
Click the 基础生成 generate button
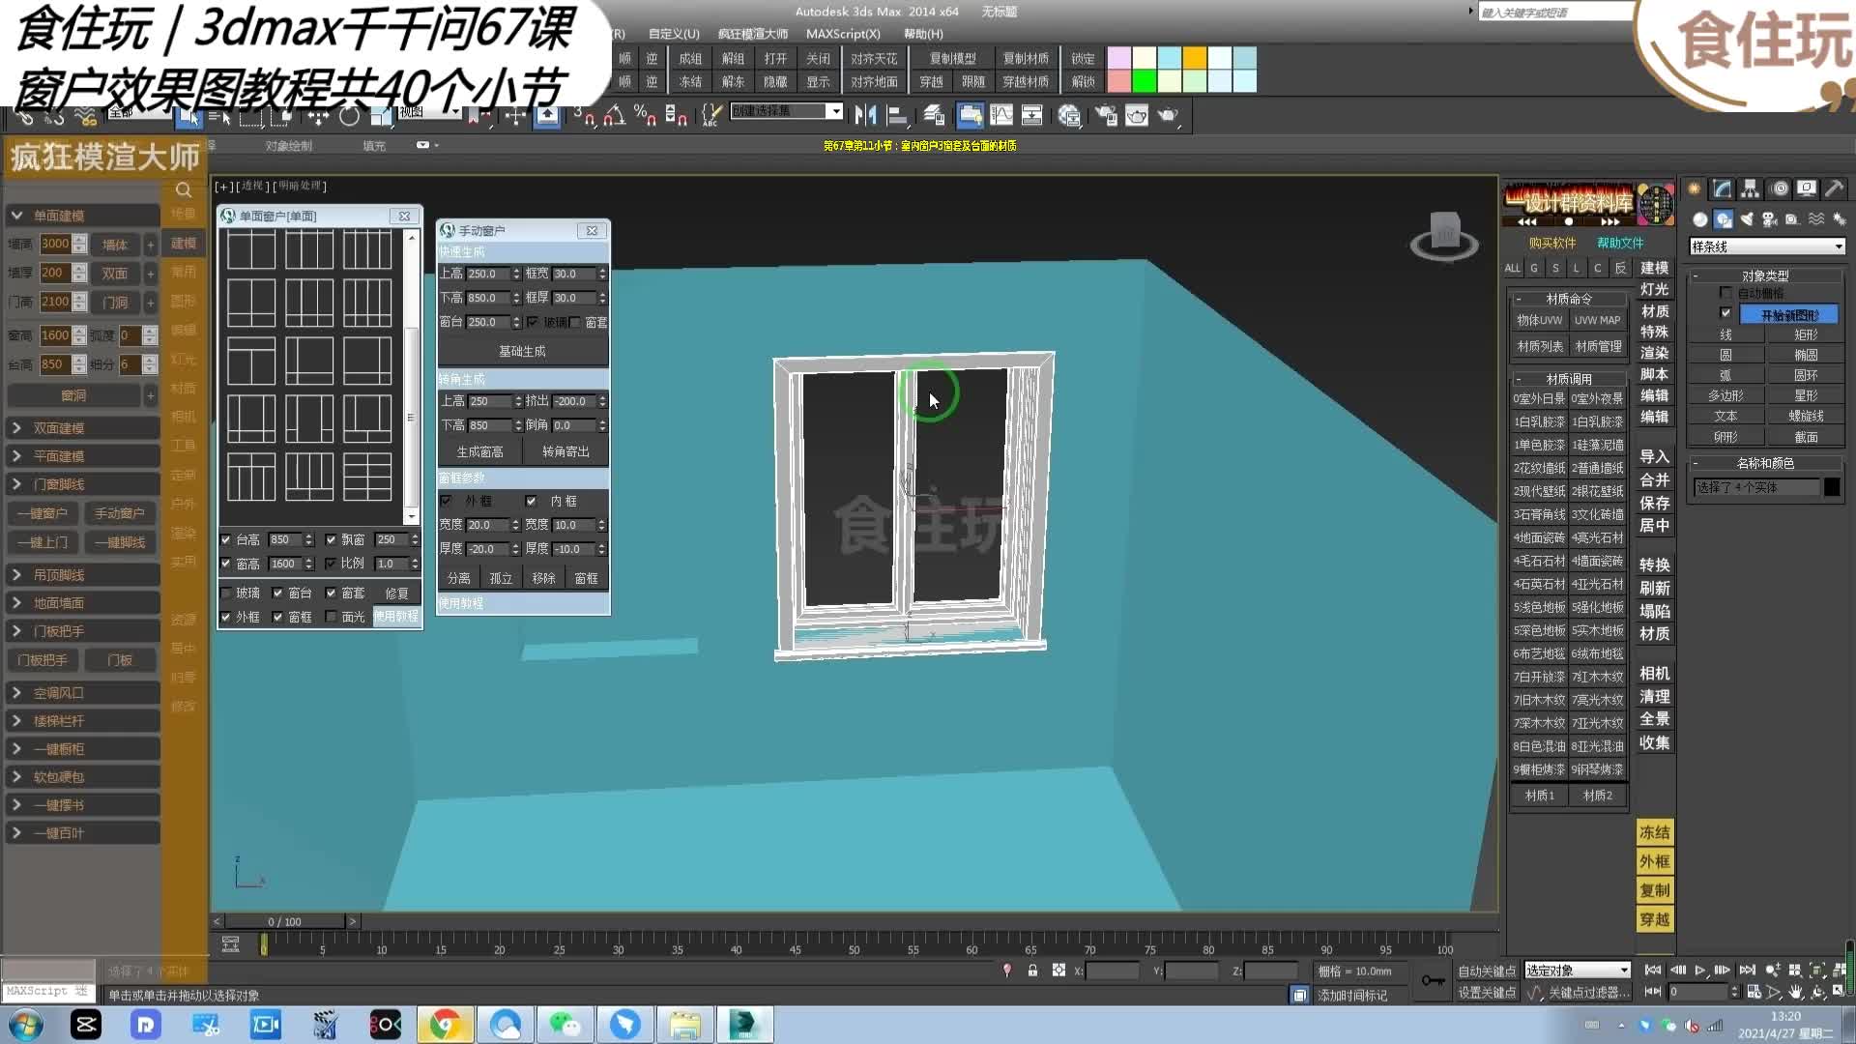click(x=521, y=351)
